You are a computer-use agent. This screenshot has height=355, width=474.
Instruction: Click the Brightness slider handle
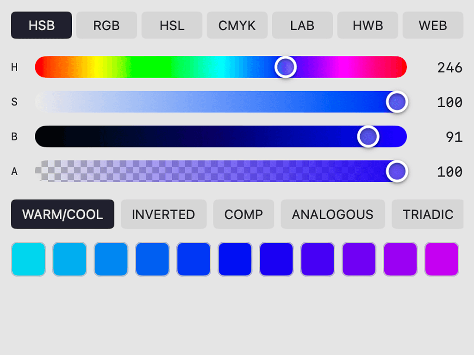click(x=368, y=136)
